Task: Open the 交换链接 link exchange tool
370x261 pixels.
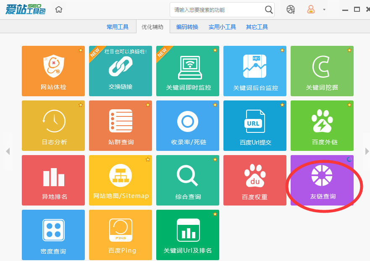Action: (120, 71)
